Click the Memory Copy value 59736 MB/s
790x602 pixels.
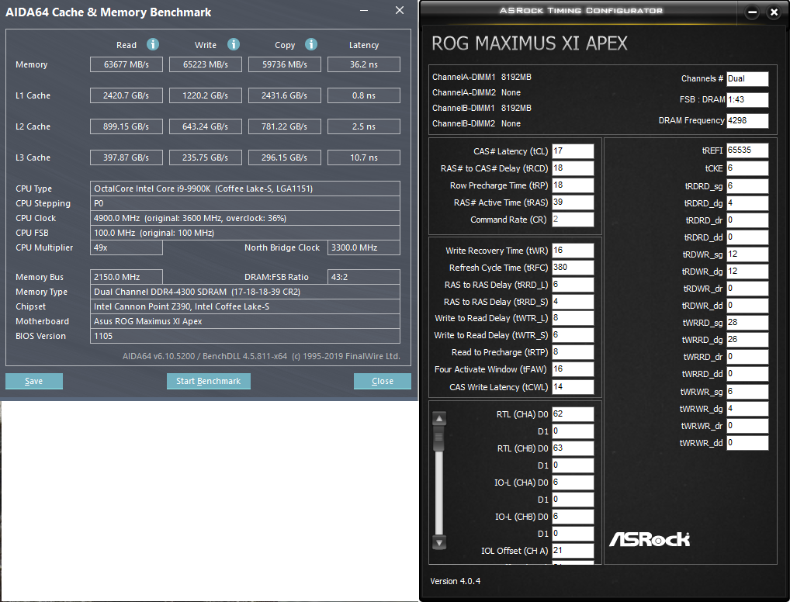coord(285,64)
